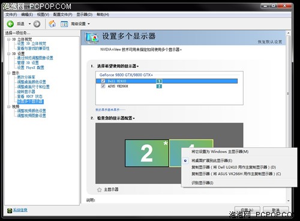Choose clone option with ASUS VK266H as primary
Screen dimensions: 300x221
click(x=236, y=174)
